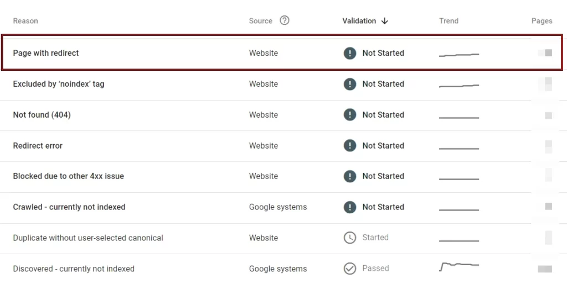
Task: Open the Redirect error reason
Action: click(38, 146)
